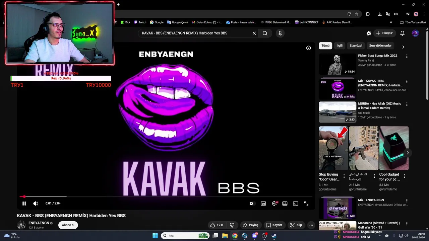Open the beIN CONNECT bookmark
Screen dimensions: 429x241
click(x=307, y=22)
